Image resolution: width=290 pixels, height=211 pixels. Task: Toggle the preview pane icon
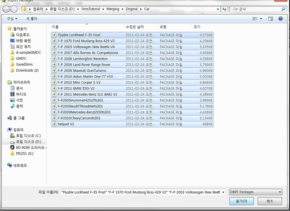(x=270, y=19)
